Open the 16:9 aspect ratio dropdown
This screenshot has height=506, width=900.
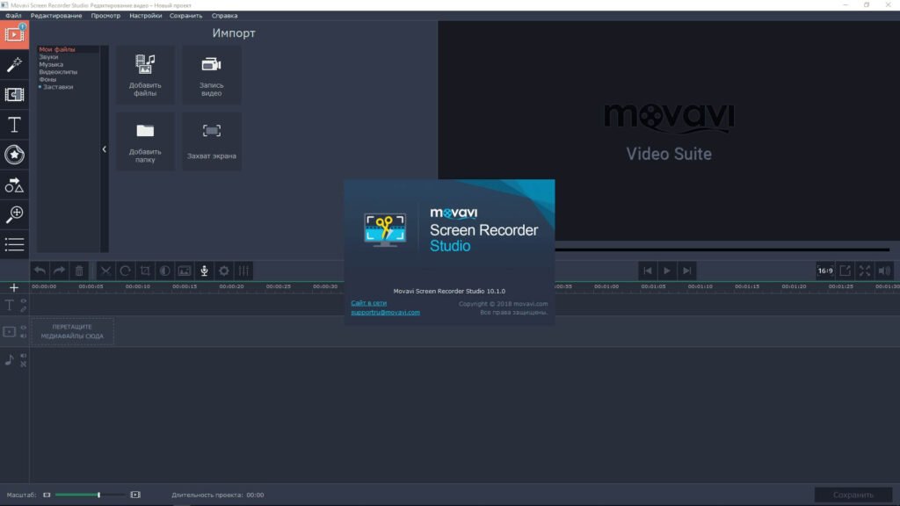click(x=825, y=271)
